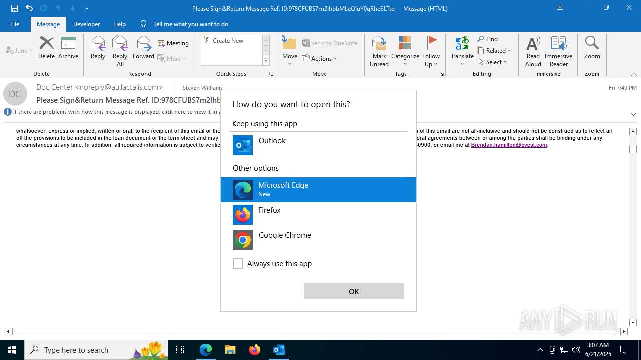
Task: Open the Help tab
Action: point(119,24)
